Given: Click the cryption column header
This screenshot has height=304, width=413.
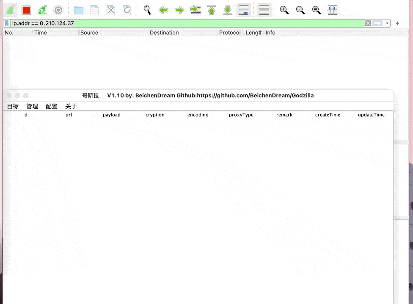Looking at the screenshot, I should [155, 115].
